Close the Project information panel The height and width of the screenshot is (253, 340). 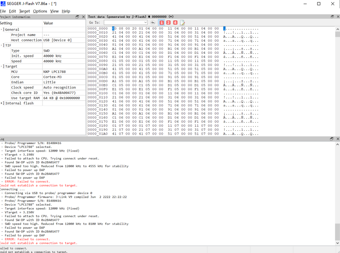click(83, 17)
